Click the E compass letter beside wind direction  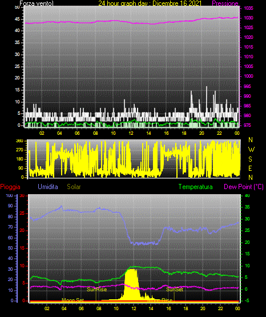tap(250, 168)
